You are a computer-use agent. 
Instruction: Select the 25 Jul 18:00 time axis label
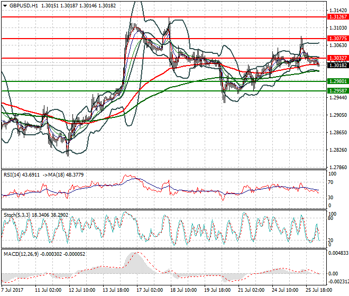point(319,290)
